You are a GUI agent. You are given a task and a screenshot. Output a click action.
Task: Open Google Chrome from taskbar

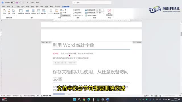tap(84, 99)
